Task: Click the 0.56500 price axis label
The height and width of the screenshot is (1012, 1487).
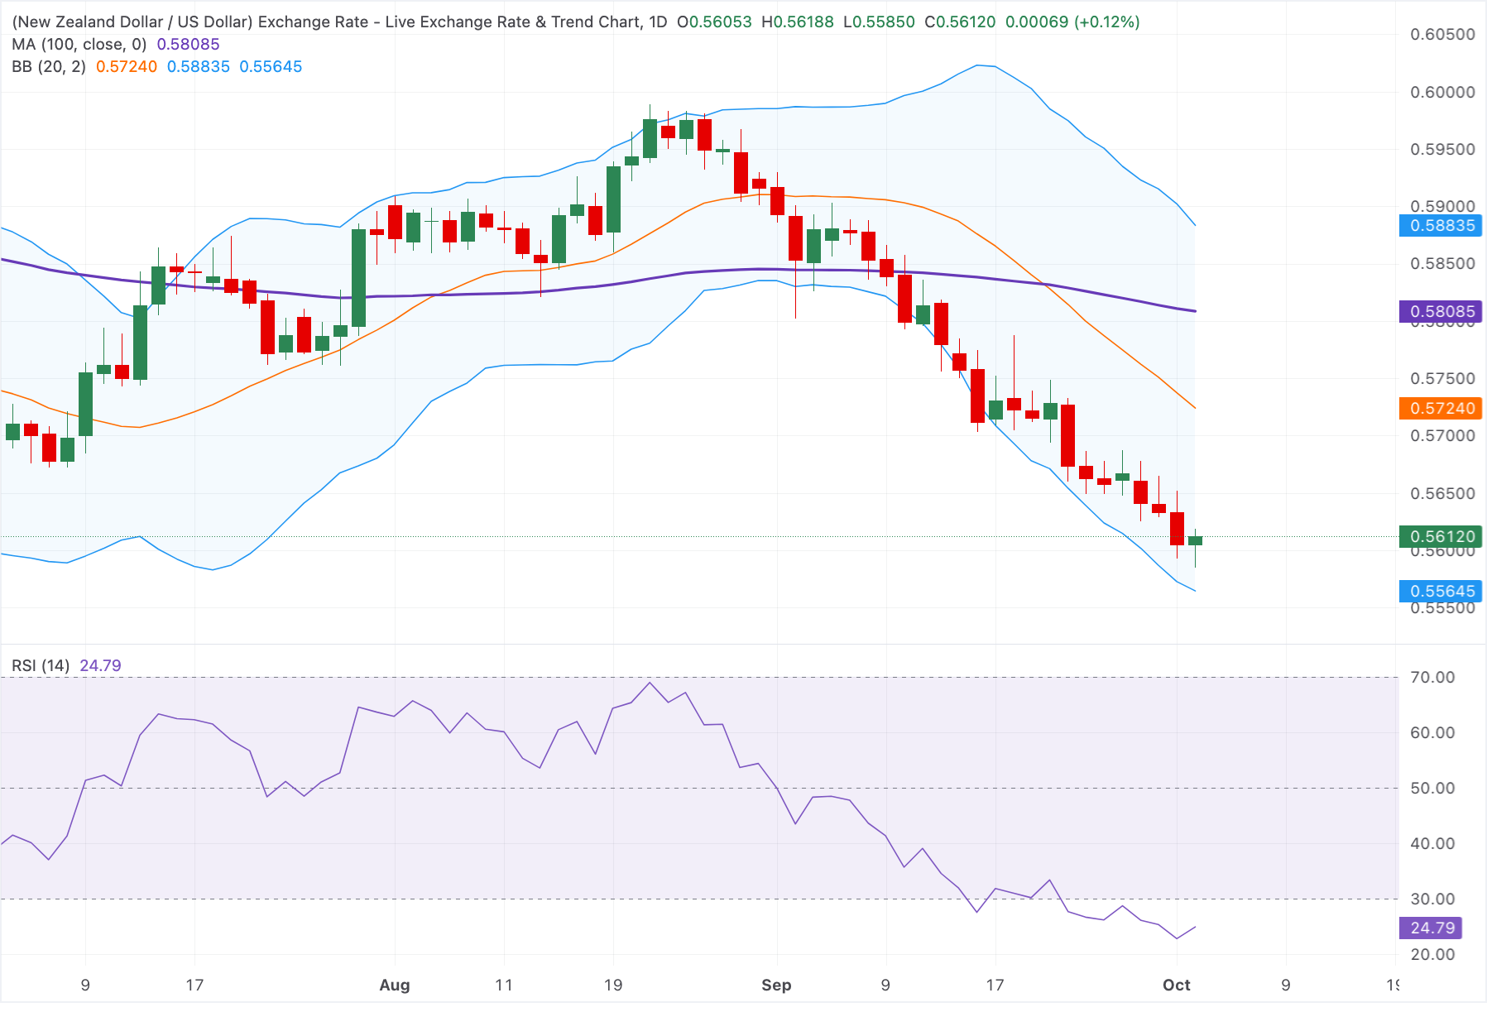Action: coord(1442,493)
